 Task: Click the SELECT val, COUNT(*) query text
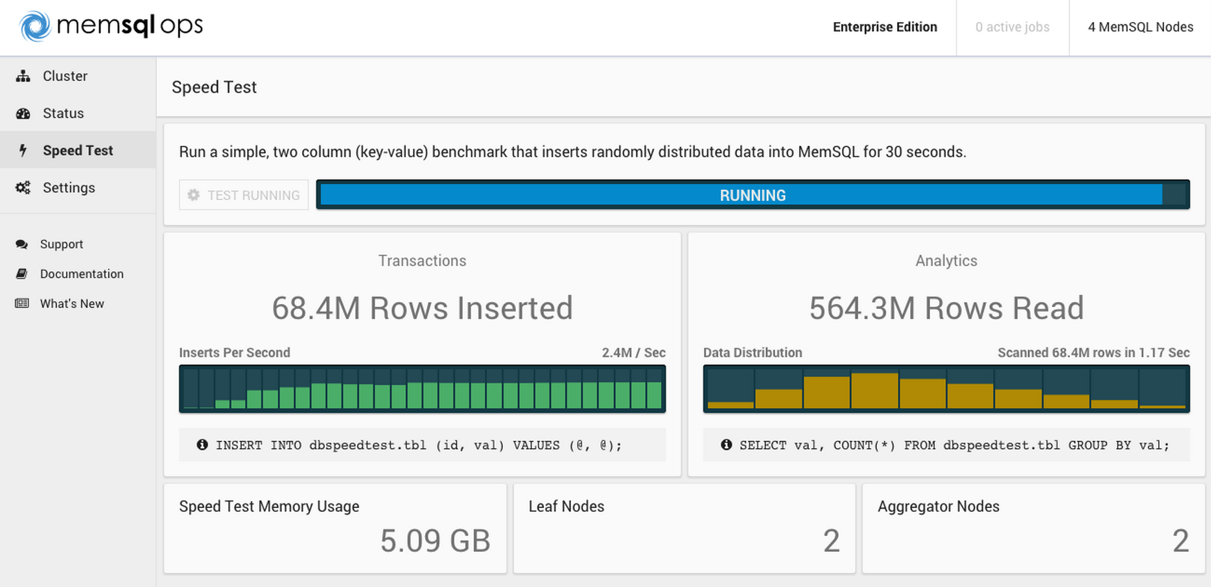955,445
